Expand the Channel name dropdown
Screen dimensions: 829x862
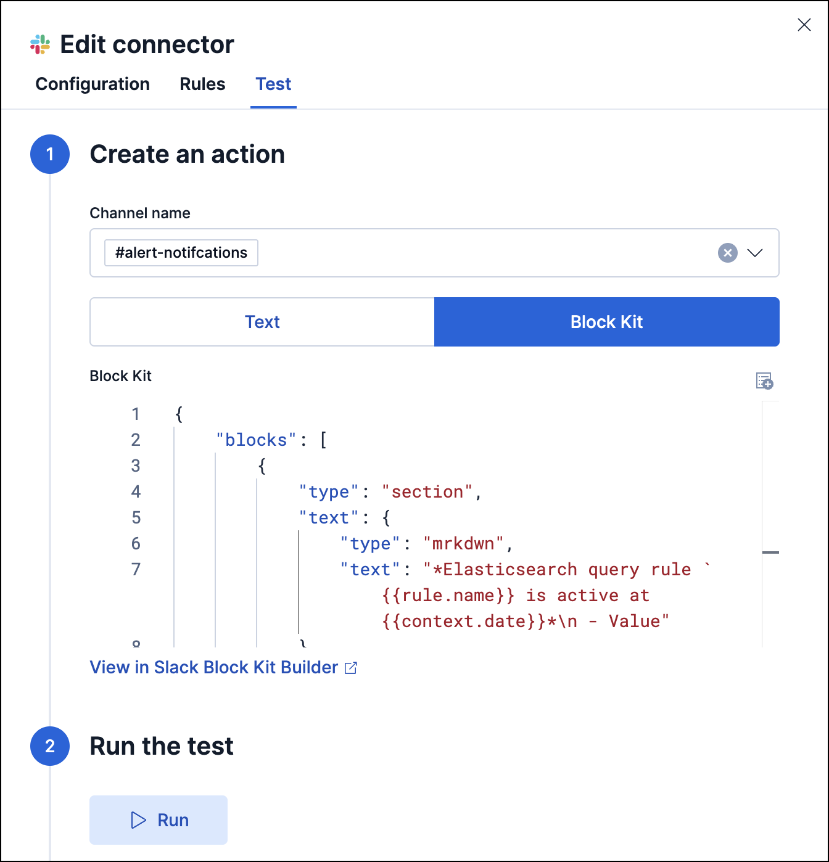point(756,253)
